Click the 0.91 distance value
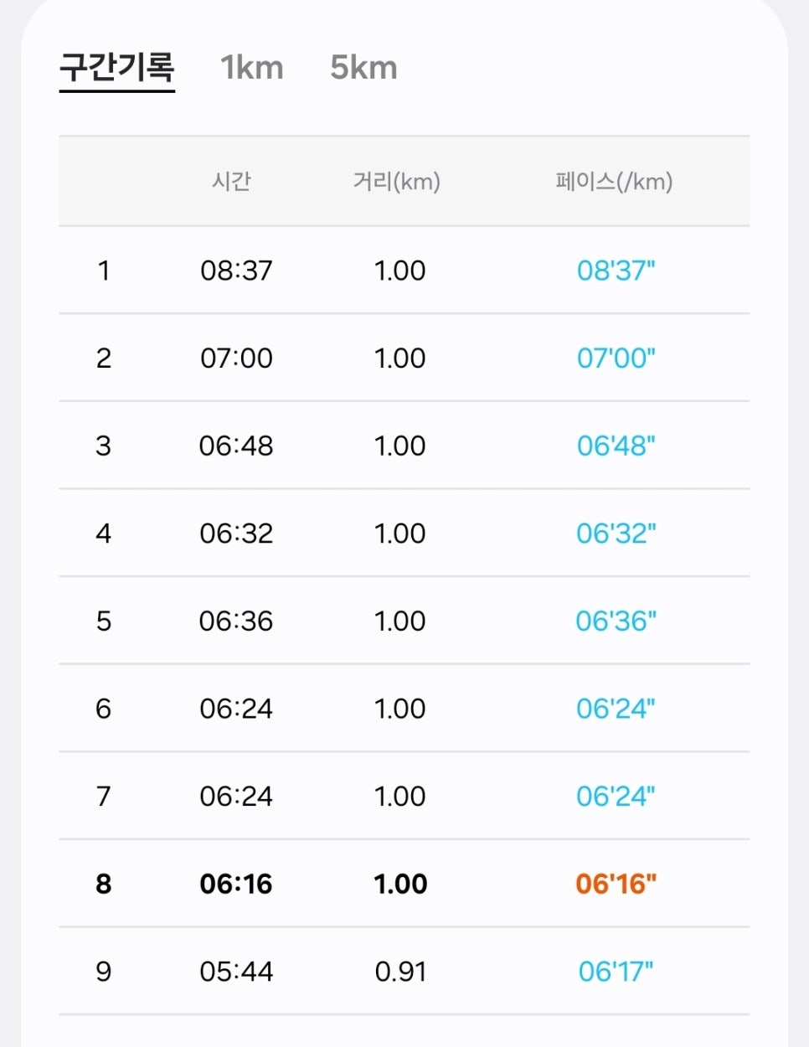809x1047 pixels. 400,972
